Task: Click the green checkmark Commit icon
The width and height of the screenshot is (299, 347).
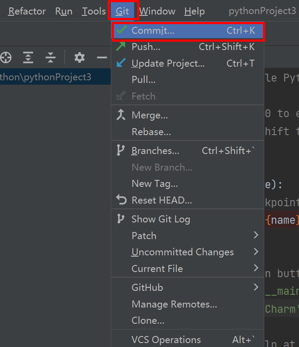Action: point(121,30)
